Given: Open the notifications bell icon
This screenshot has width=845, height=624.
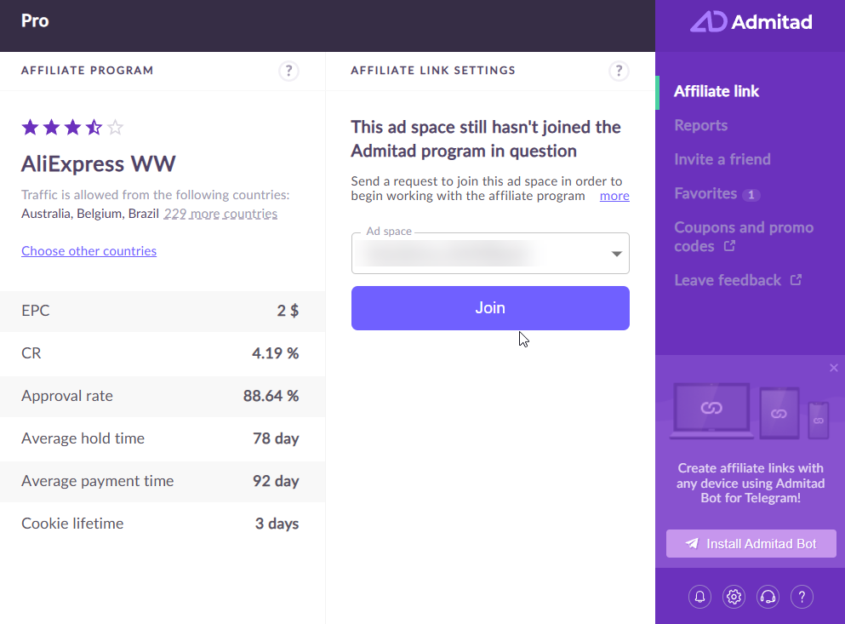Looking at the screenshot, I should tap(699, 597).
